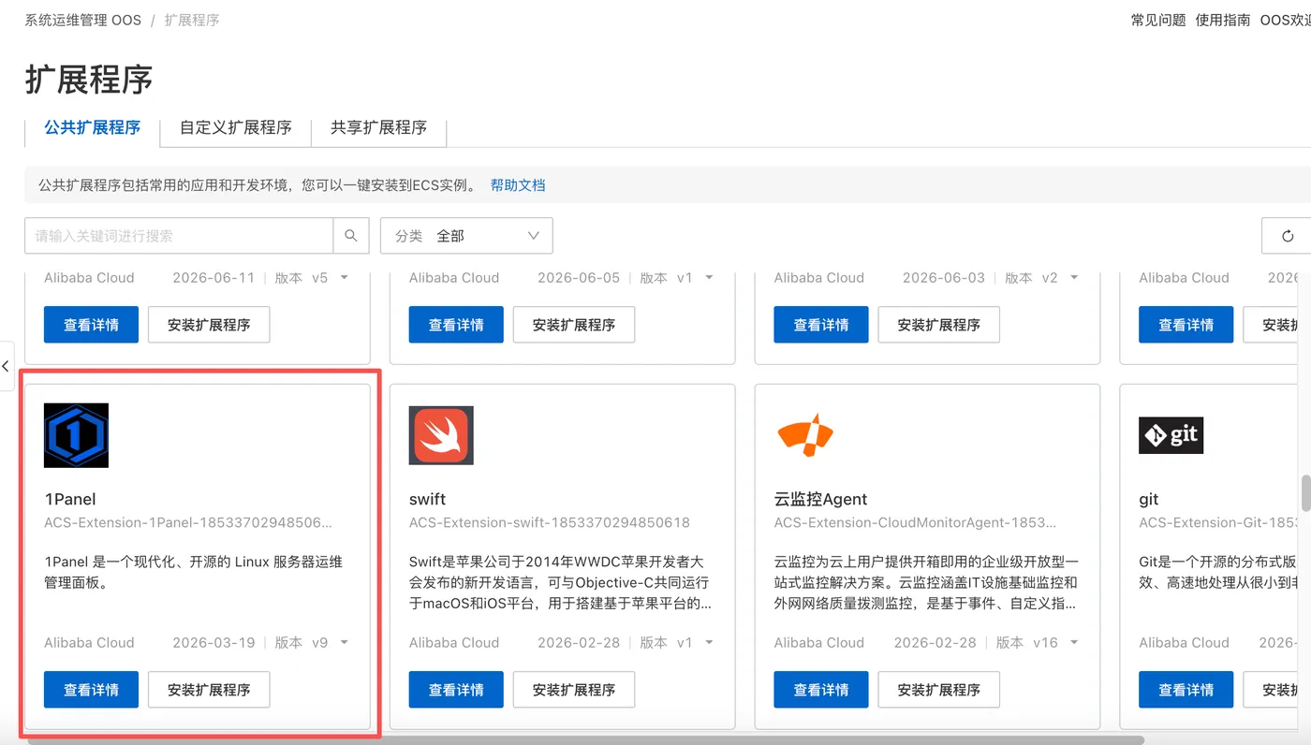Click 查看详情 for 云监控Agent
The height and width of the screenshot is (745, 1311).
[821, 690]
